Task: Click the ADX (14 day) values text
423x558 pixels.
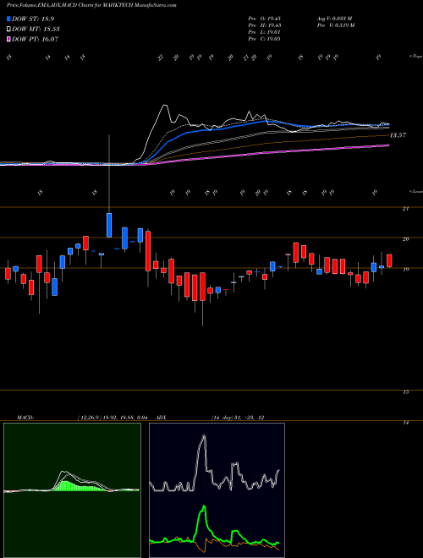Action: (237, 418)
